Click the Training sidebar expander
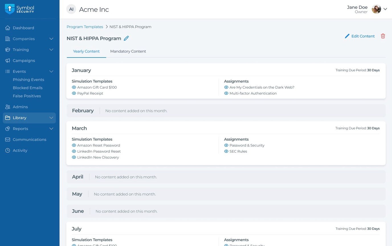 click(51, 49)
